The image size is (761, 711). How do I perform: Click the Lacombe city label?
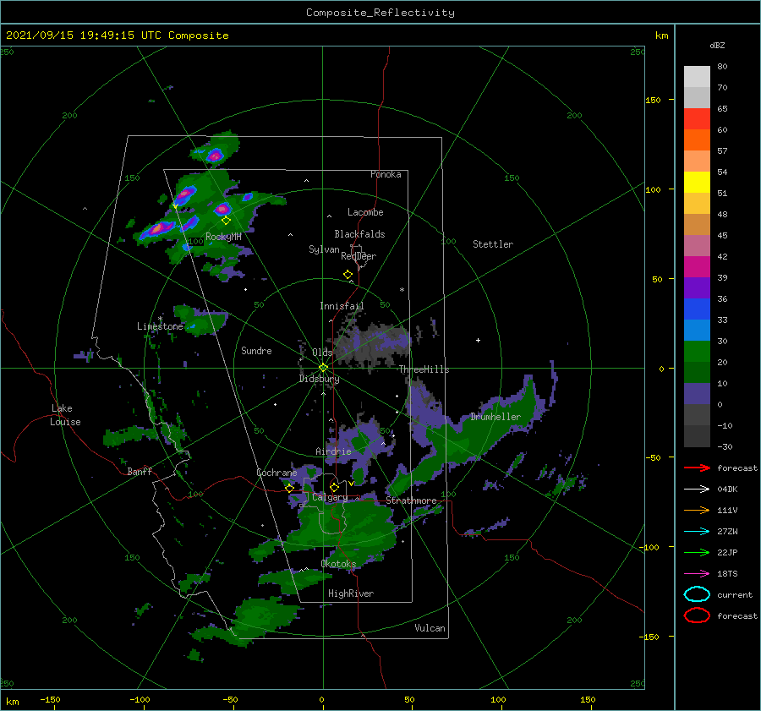point(365,212)
